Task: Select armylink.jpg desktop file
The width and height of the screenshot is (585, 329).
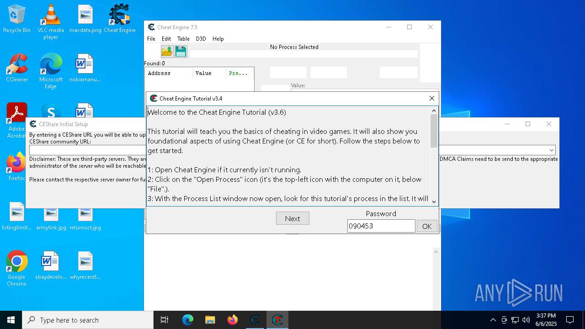Action: 51,219
